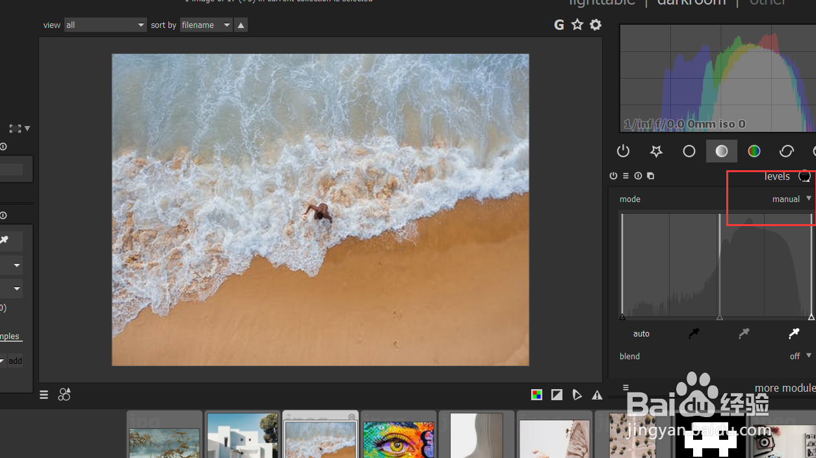Click the histogram display panel
This screenshot has height=458, width=816.
tap(718, 78)
